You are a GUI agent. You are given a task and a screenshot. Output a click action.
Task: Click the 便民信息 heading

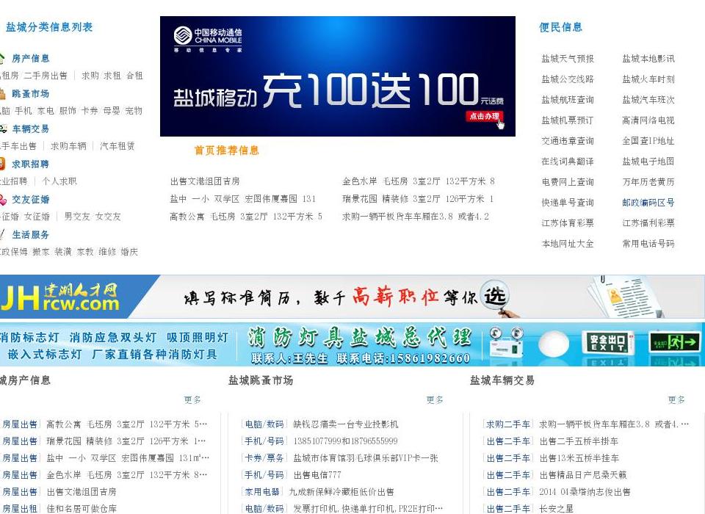pyautogui.click(x=560, y=27)
